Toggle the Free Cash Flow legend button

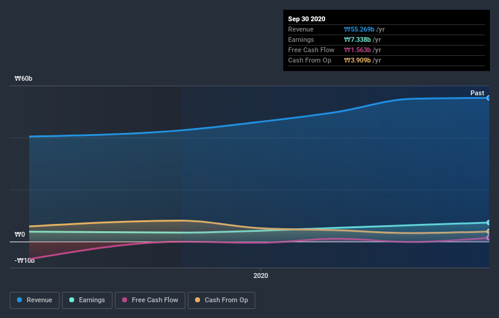pyautogui.click(x=150, y=300)
